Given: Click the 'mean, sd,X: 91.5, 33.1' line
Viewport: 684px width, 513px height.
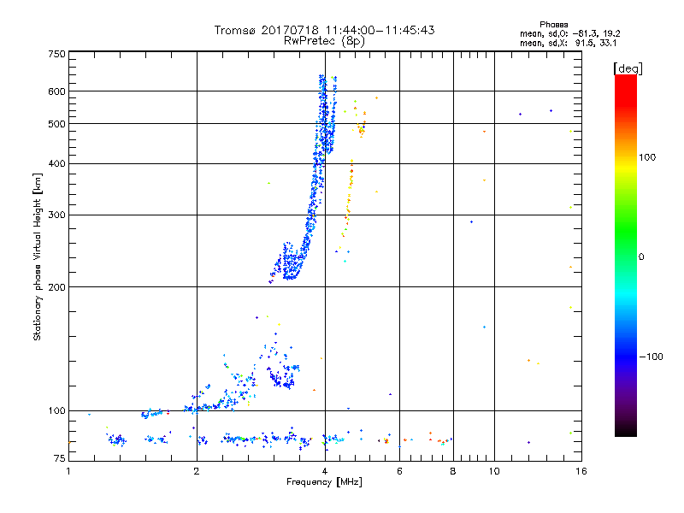Looking at the screenshot, I should (x=569, y=43).
